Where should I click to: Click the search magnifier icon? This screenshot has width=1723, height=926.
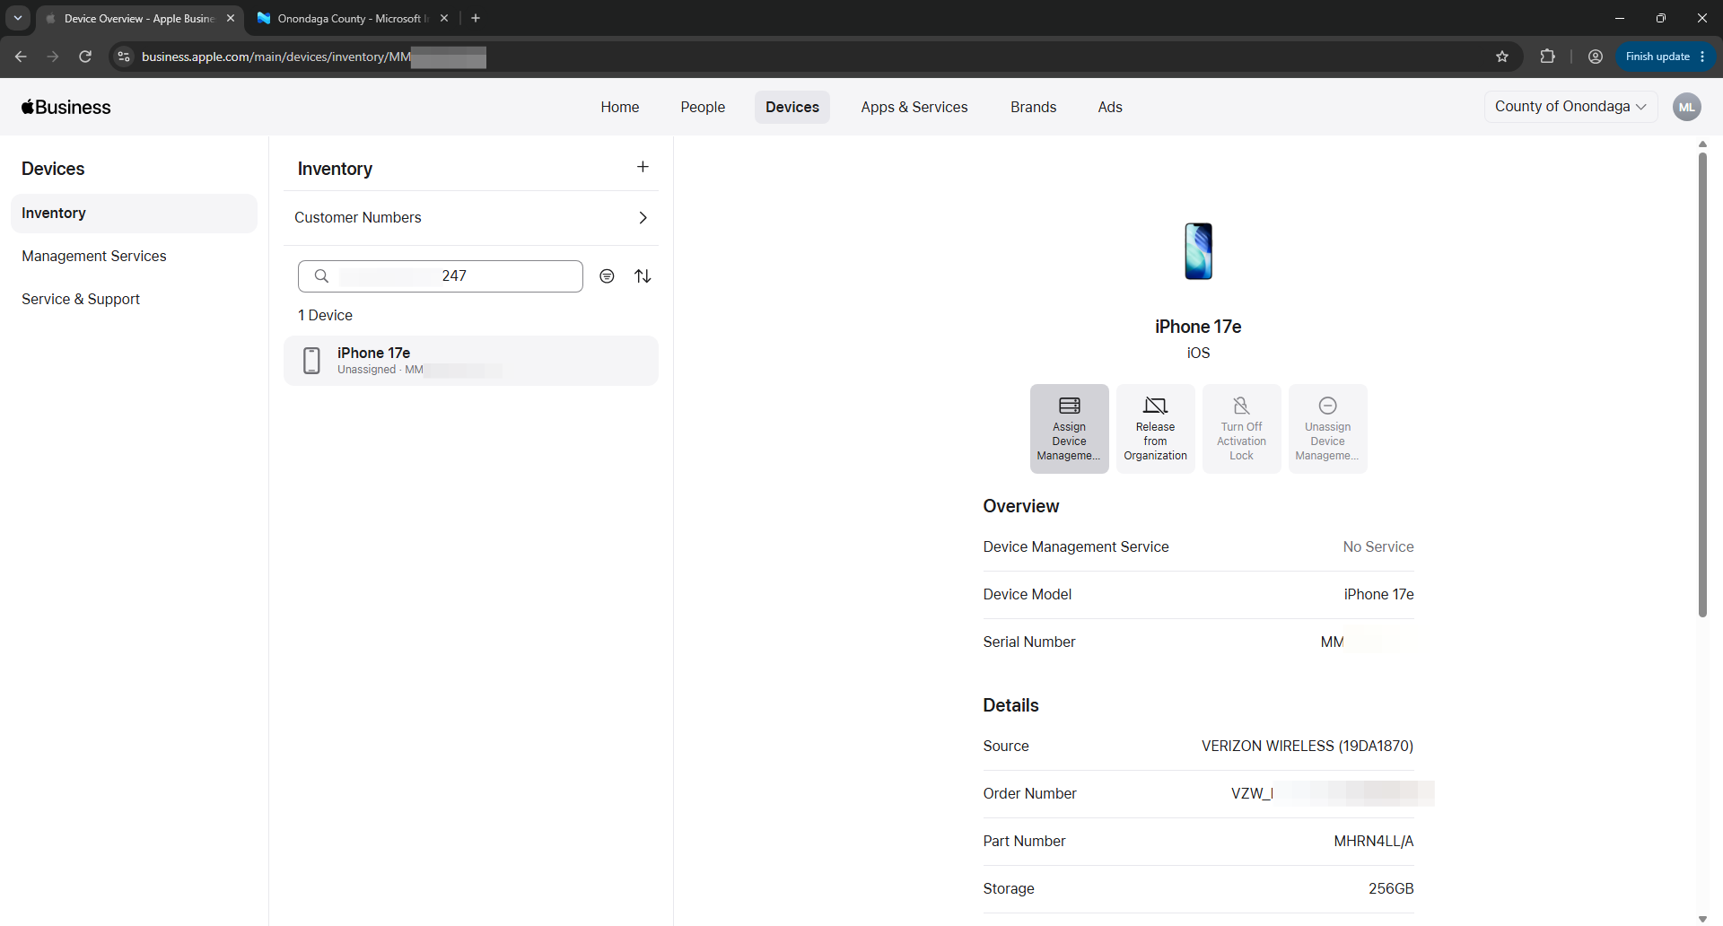click(x=321, y=276)
